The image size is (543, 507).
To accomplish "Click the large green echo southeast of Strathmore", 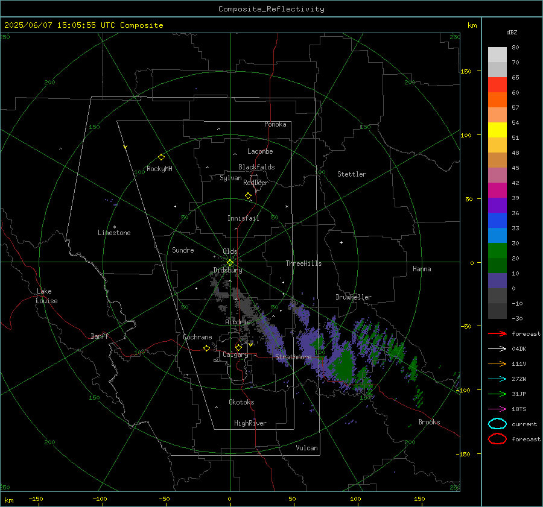I will click(345, 365).
